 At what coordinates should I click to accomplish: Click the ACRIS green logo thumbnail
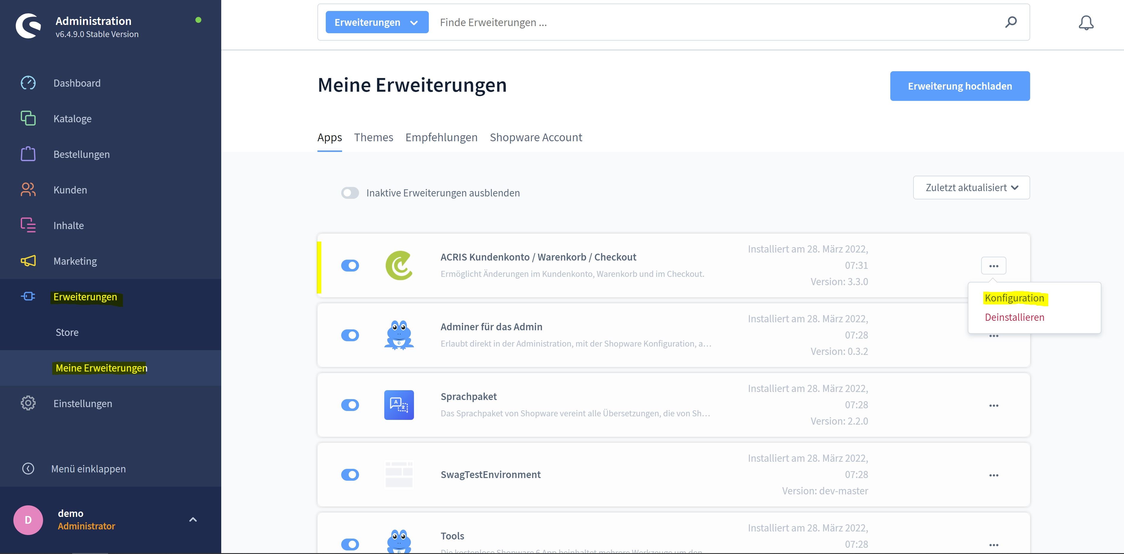(399, 265)
